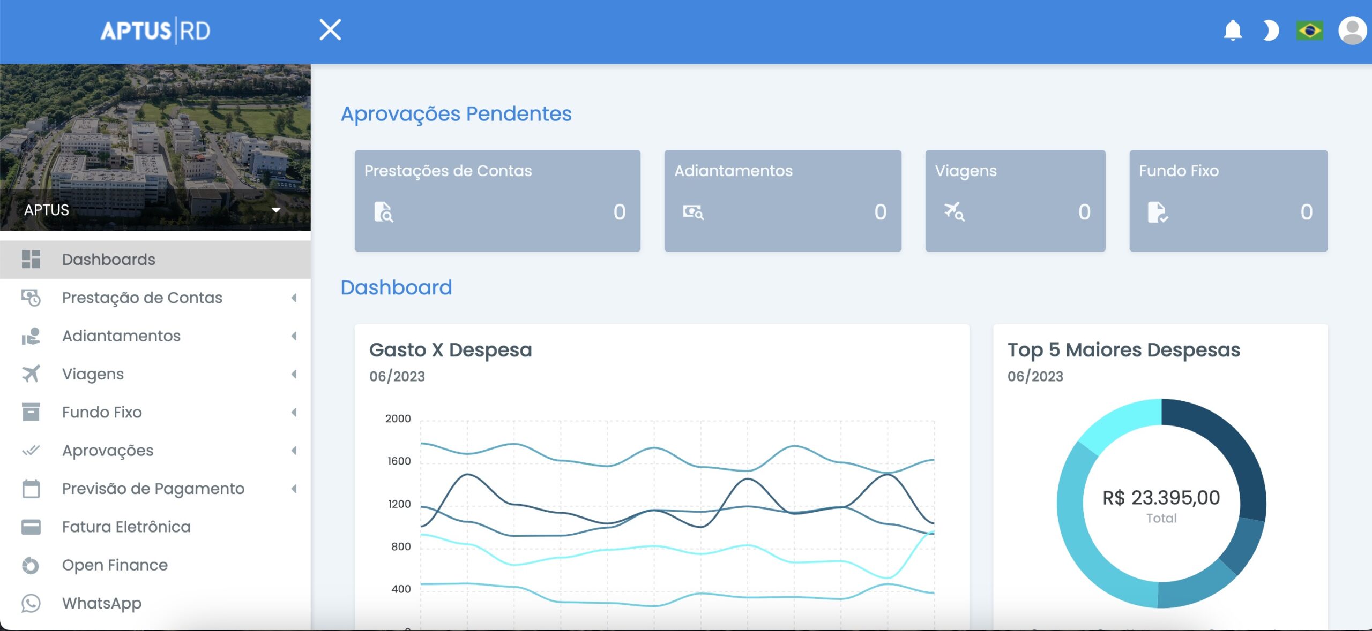This screenshot has width=1372, height=631.
Task: Click the Open Finance sidebar icon
Action: point(31,565)
